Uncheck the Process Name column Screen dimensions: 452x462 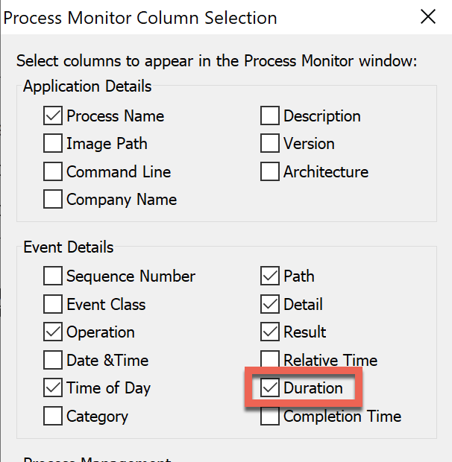53,115
